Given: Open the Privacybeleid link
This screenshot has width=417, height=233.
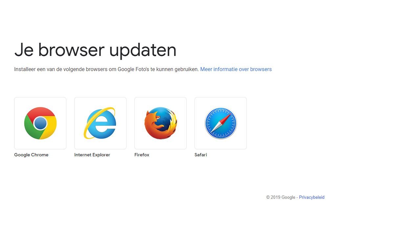Looking at the screenshot, I should (x=312, y=197).
